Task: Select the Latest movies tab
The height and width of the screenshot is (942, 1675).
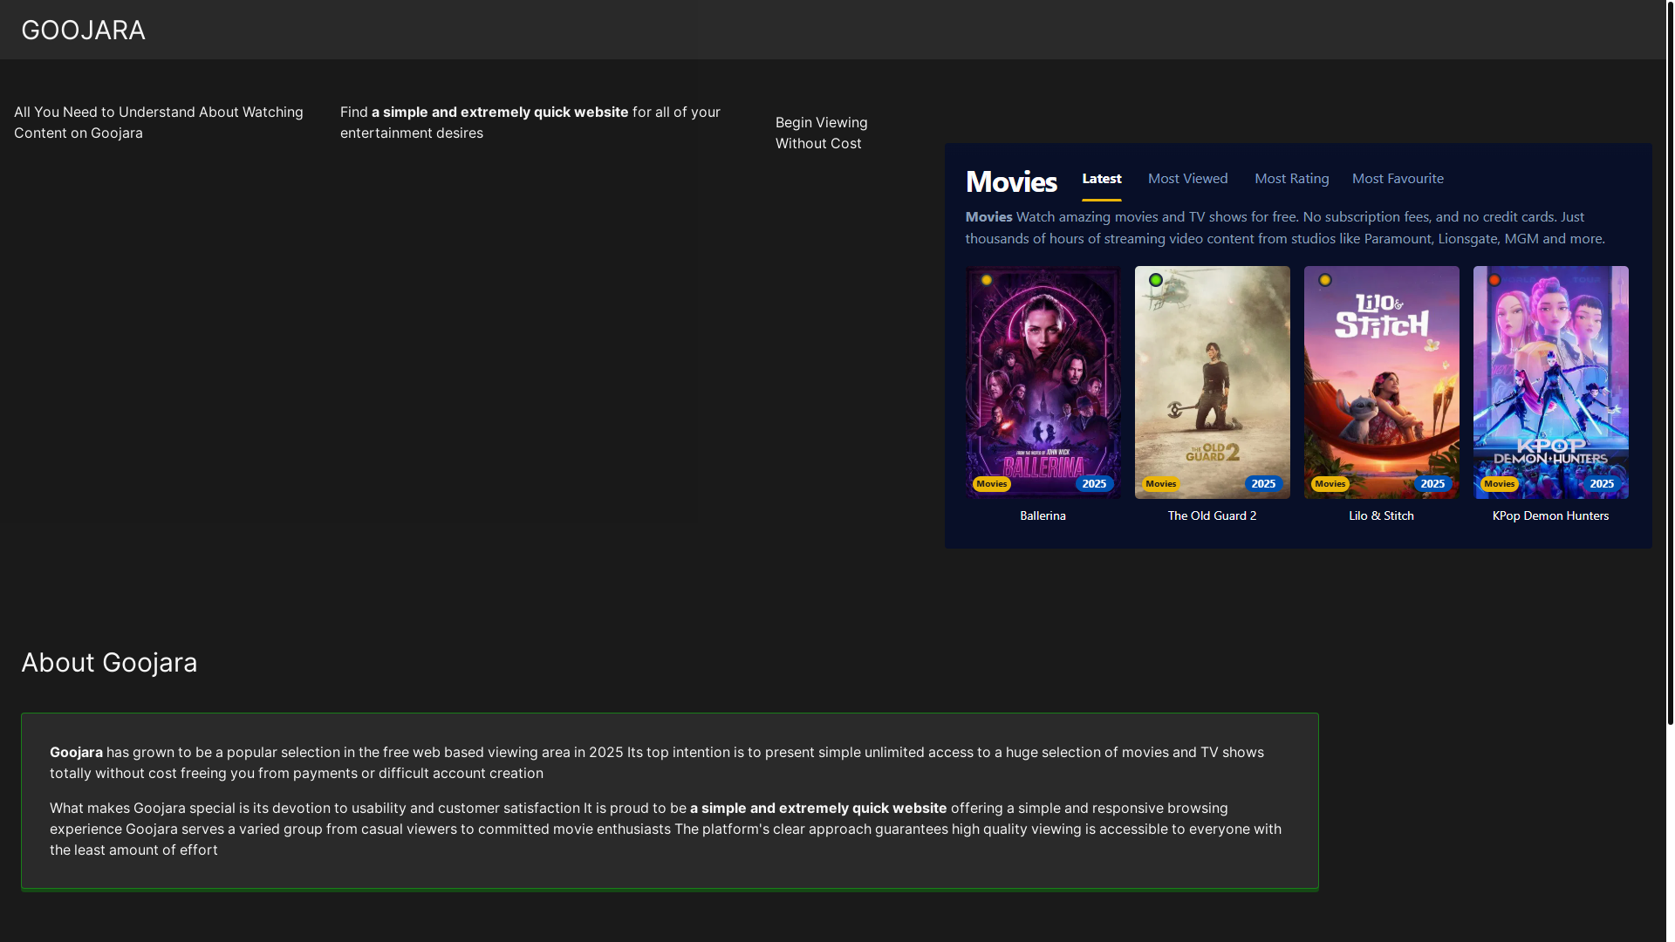Action: (1102, 179)
